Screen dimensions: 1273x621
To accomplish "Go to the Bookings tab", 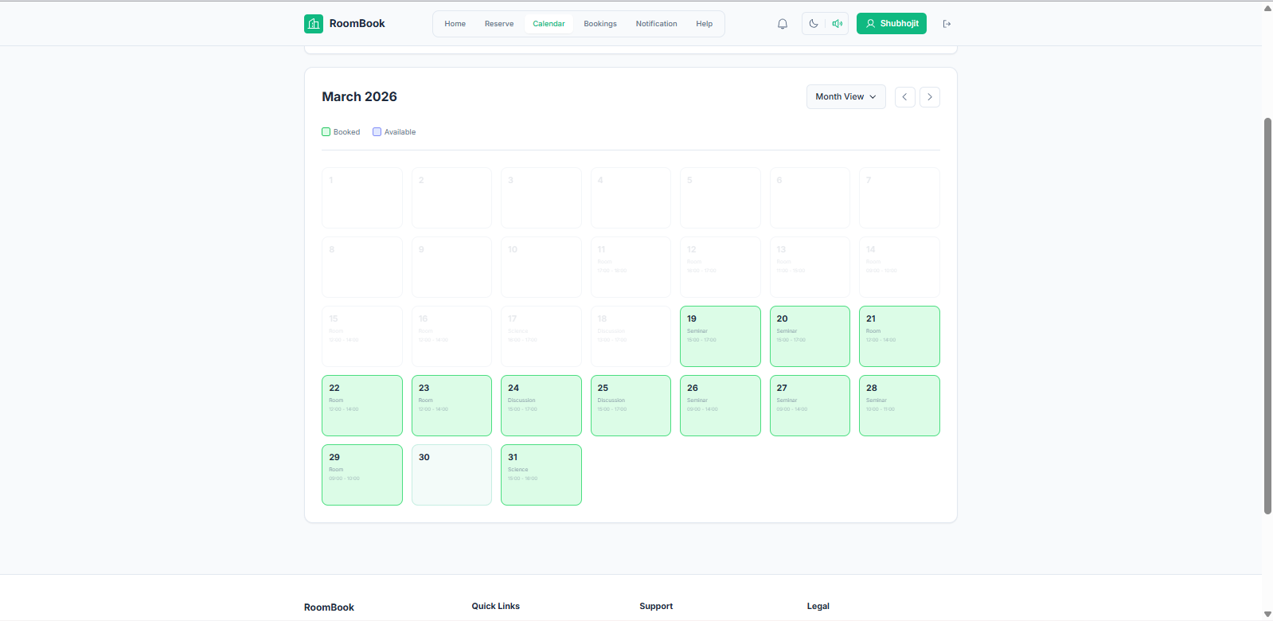I will pos(600,24).
